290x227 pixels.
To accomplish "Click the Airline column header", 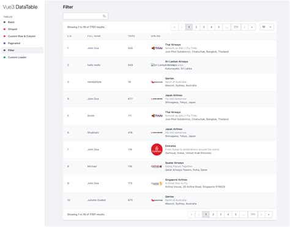I will [155, 36].
